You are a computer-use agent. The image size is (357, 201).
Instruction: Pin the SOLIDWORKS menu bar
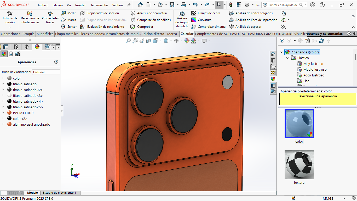[129, 5]
